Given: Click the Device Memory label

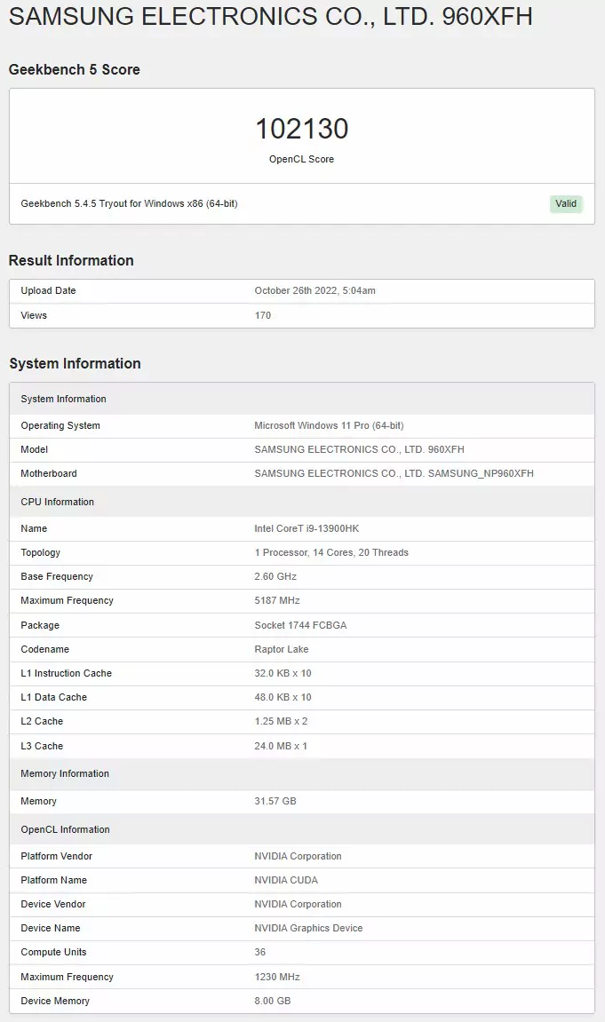Looking at the screenshot, I should coord(55,1002).
